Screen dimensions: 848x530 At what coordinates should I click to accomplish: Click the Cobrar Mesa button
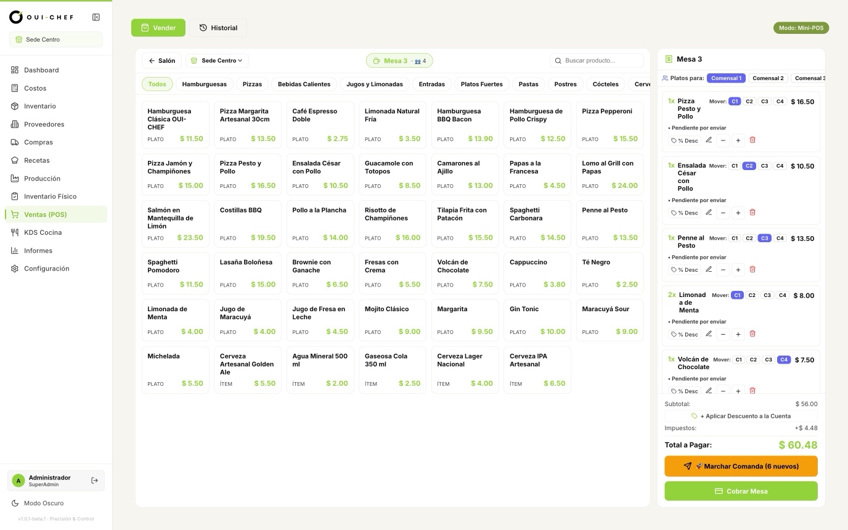point(741,491)
